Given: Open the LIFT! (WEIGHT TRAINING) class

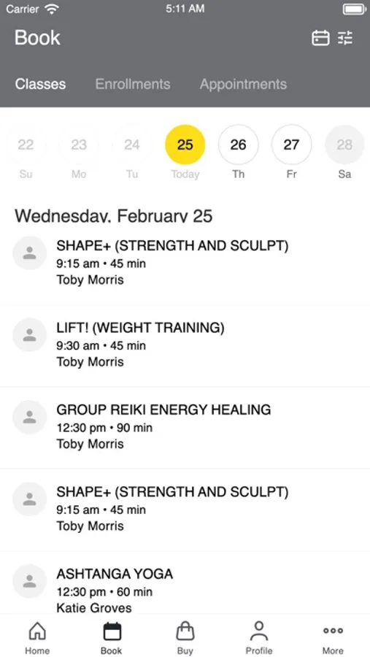Looking at the screenshot, I should pos(185,345).
